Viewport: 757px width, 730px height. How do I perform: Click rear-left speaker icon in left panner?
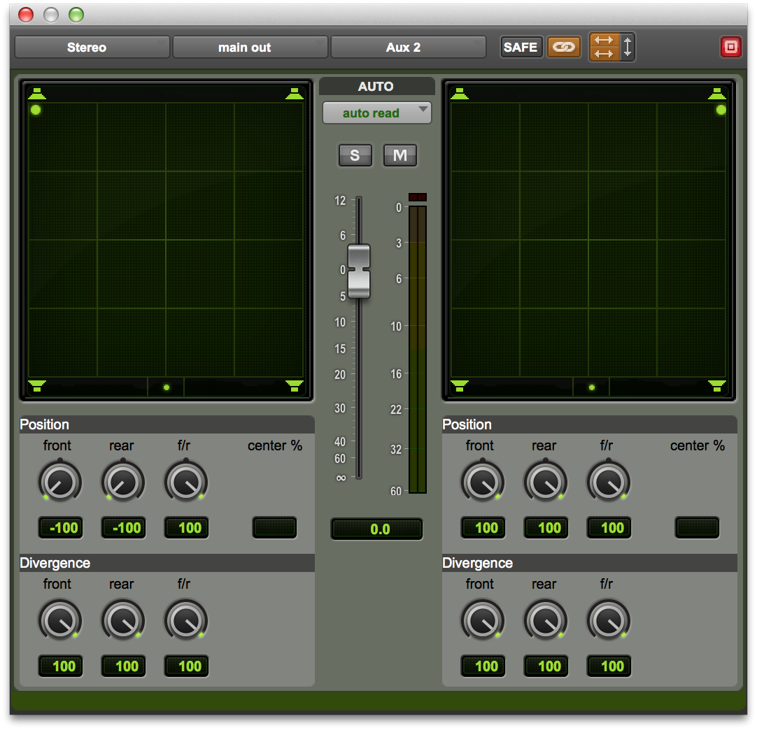(x=37, y=385)
